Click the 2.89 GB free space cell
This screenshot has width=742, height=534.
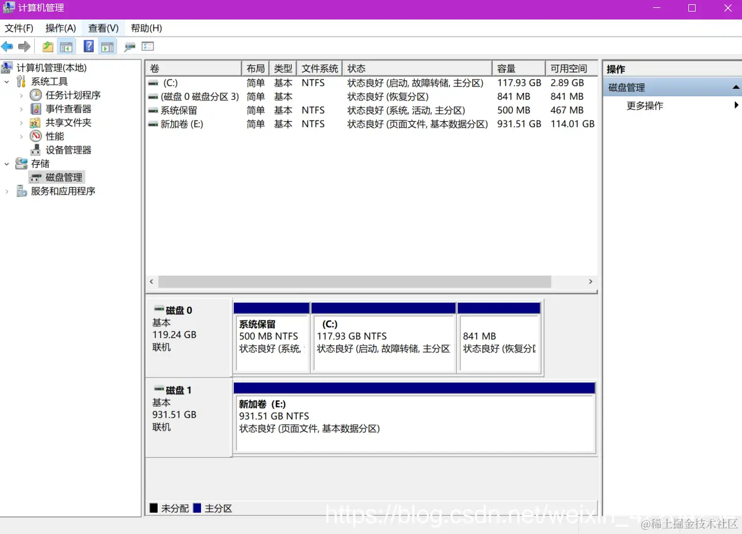[x=567, y=83]
